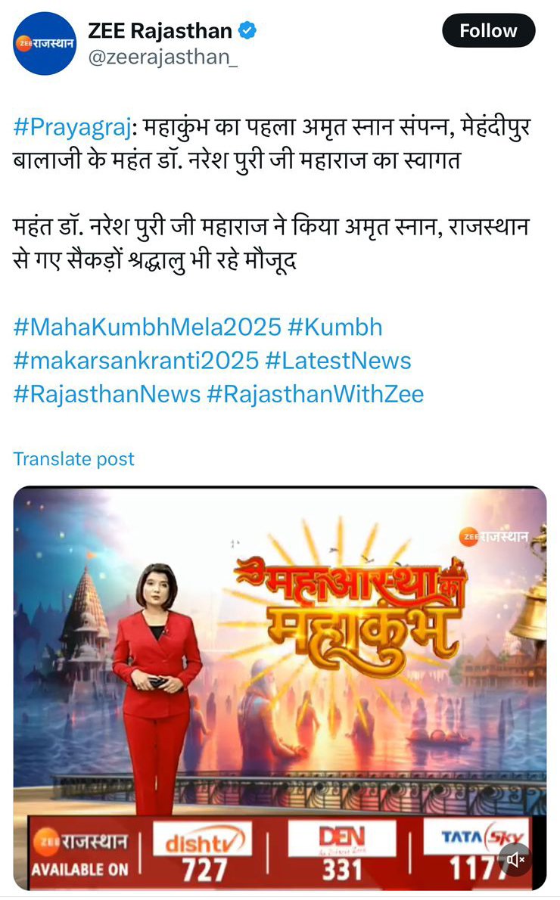Open the #makarsankranti2025 hashtag

point(136,361)
